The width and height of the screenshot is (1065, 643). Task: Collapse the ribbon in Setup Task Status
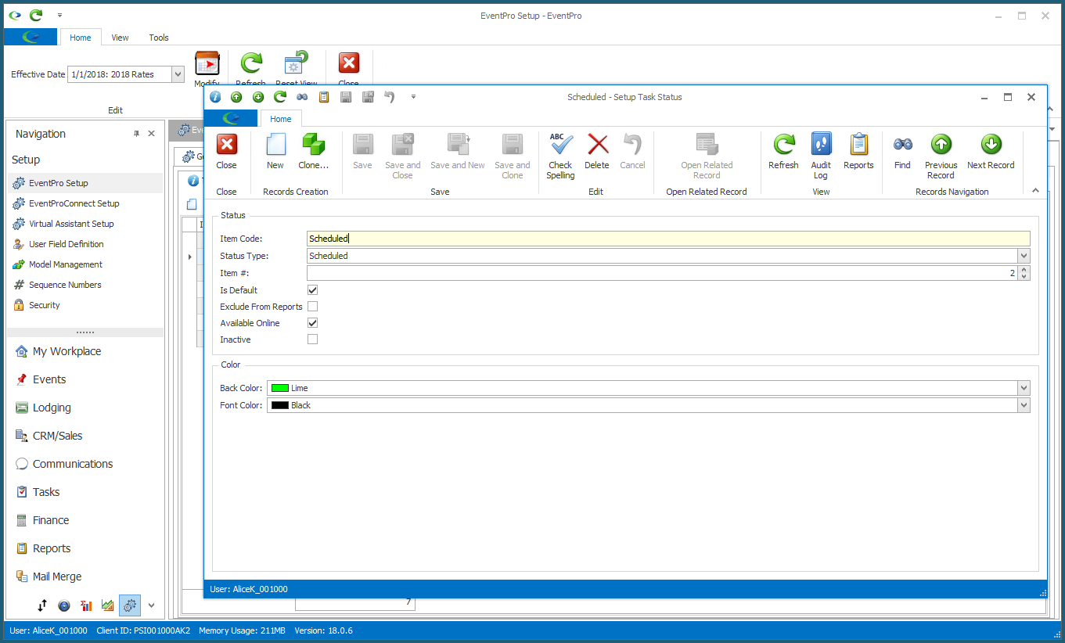click(x=1035, y=190)
